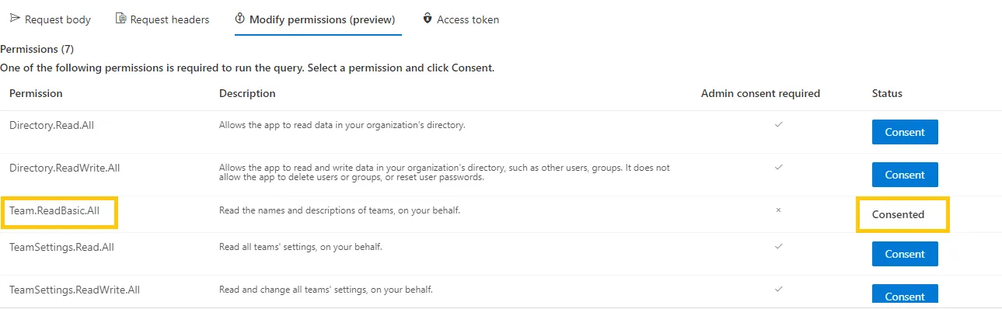
Task: Click description 'Allows the app to read data'
Action: point(342,124)
